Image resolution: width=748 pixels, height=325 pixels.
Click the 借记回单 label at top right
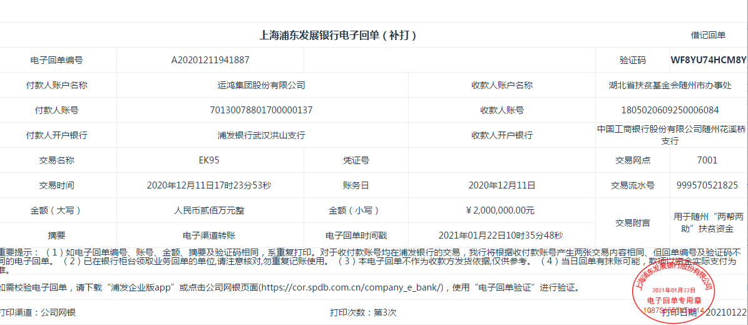[708, 36]
